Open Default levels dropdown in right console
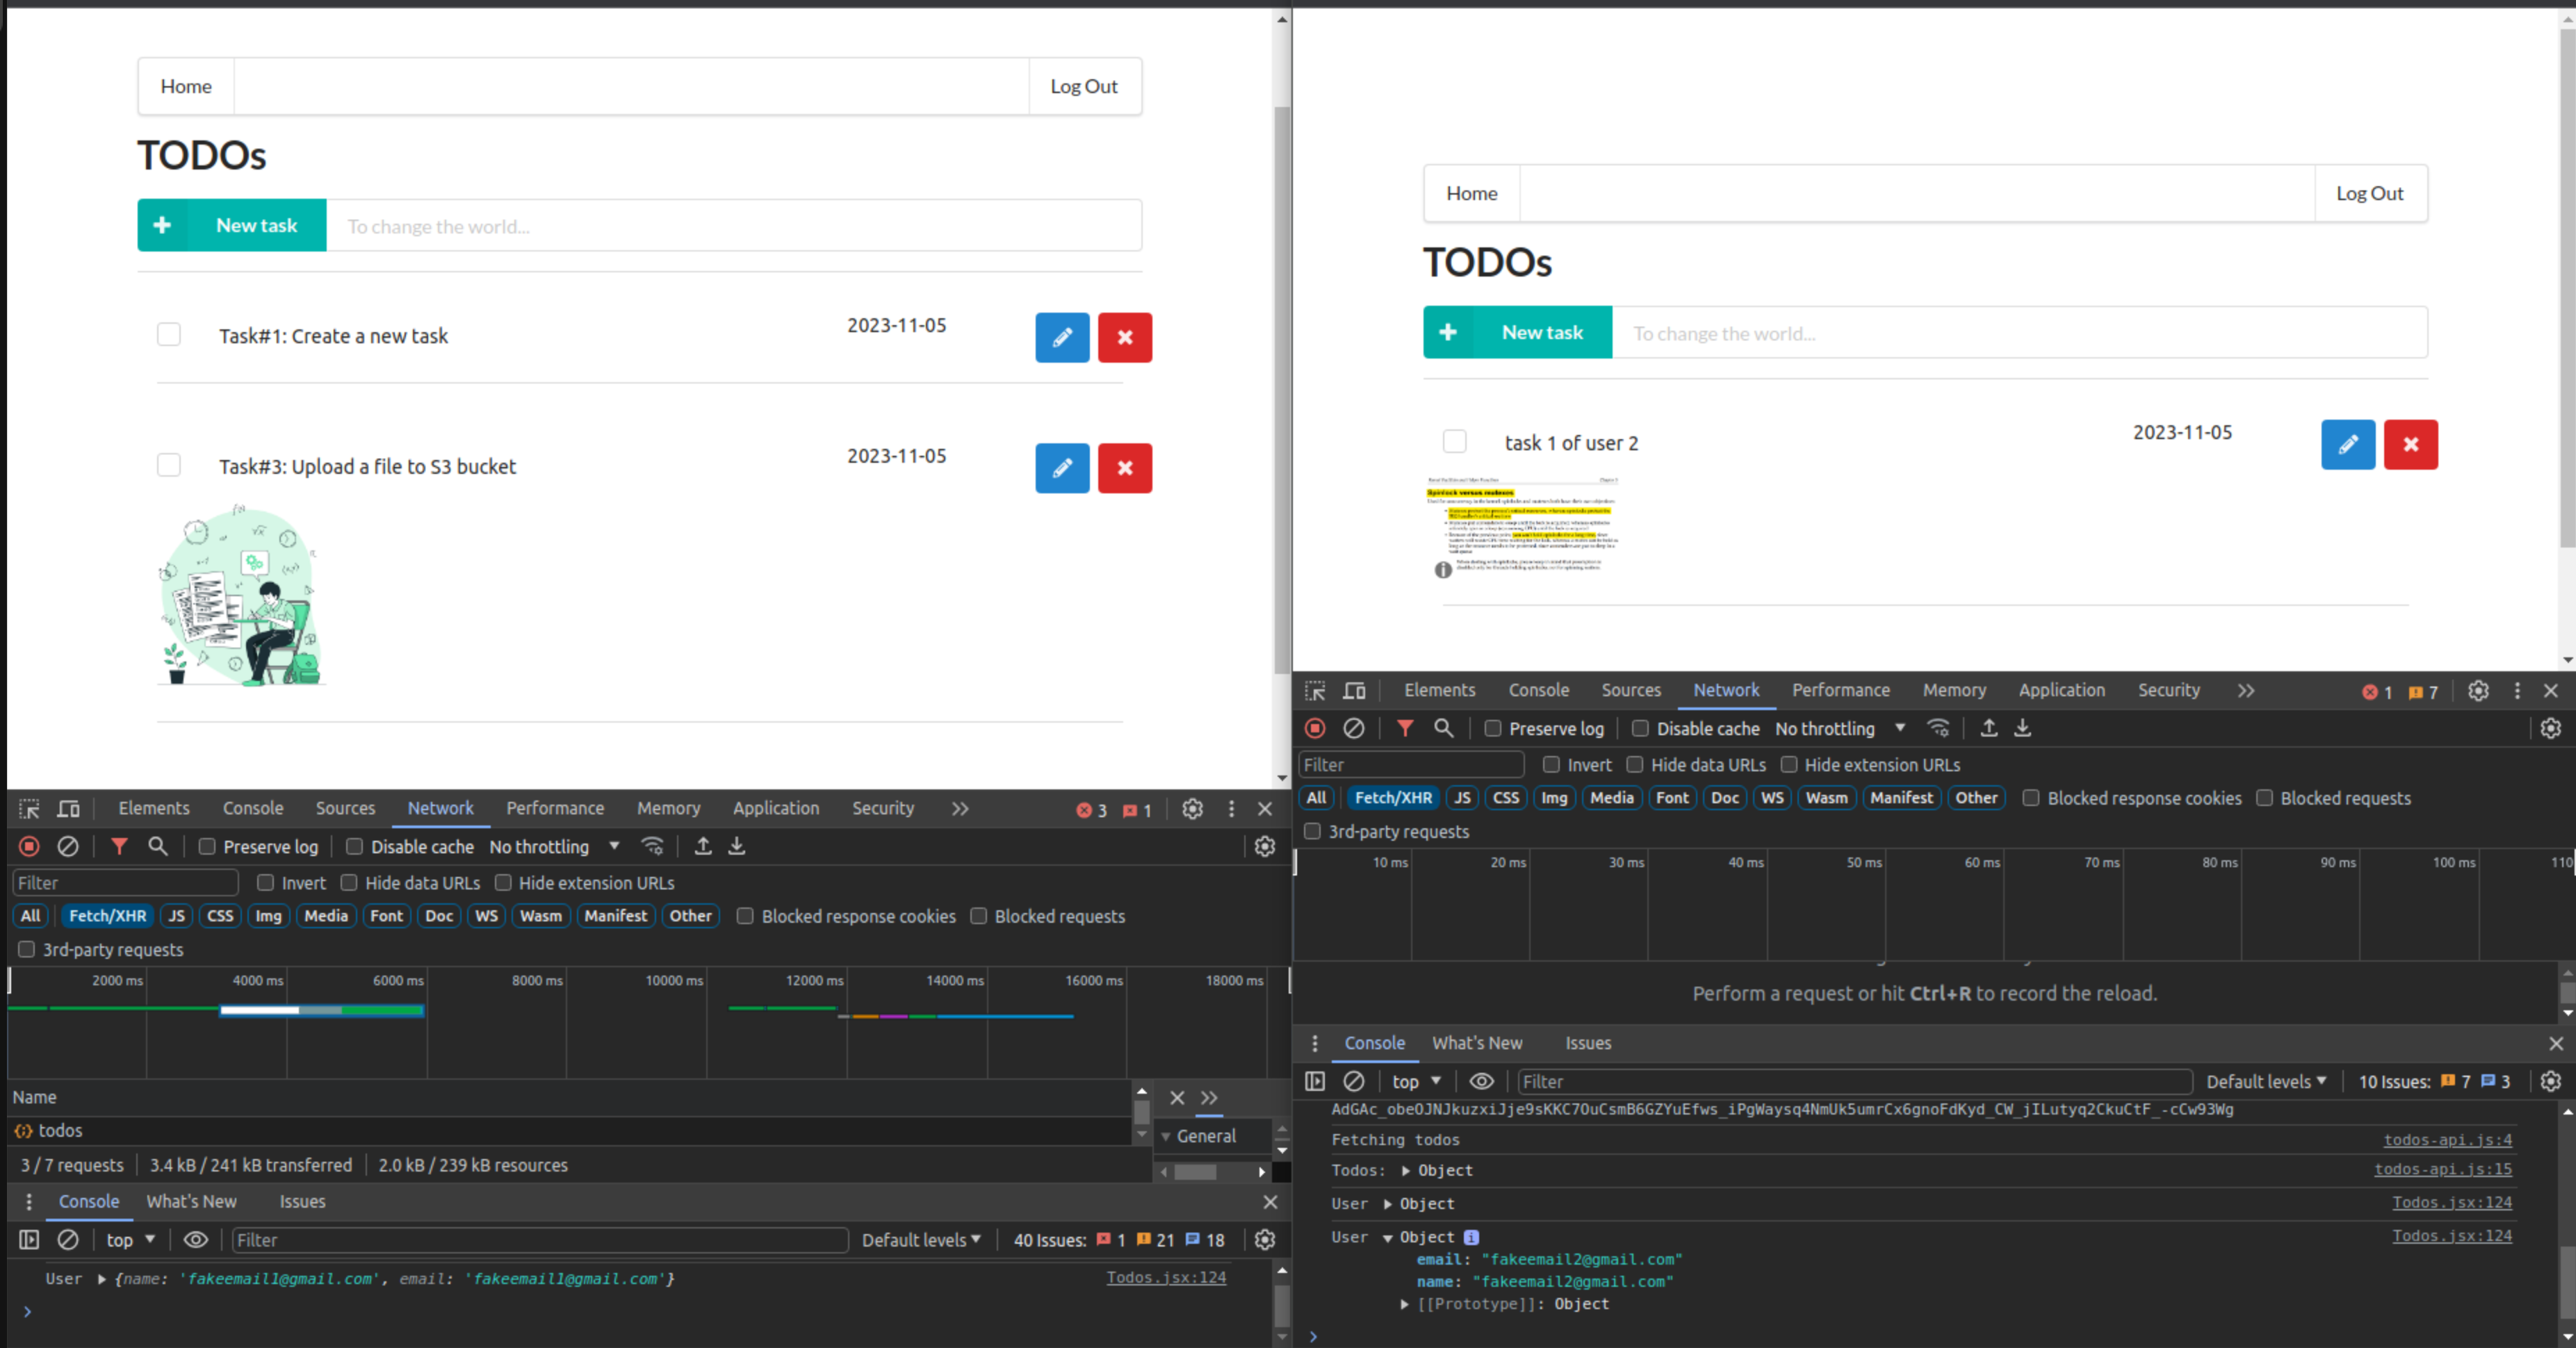The image size is (2576, 1348). pyautogui.click(x=2265, y=1082)
